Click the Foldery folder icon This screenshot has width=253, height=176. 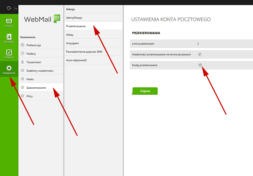point(23,54)
